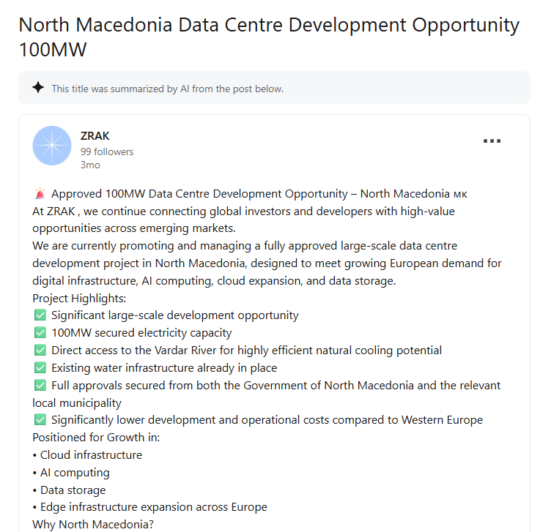The height and width of the screenshot is (532, 540).
Task: Click the Edge infrastructure expansion bullet
Action: click(x=149, y=507)
